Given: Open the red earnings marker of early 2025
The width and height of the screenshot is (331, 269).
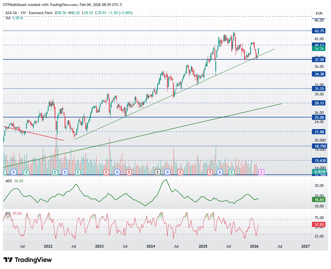Looking at the screenshot, I should [x=210, y=172].
